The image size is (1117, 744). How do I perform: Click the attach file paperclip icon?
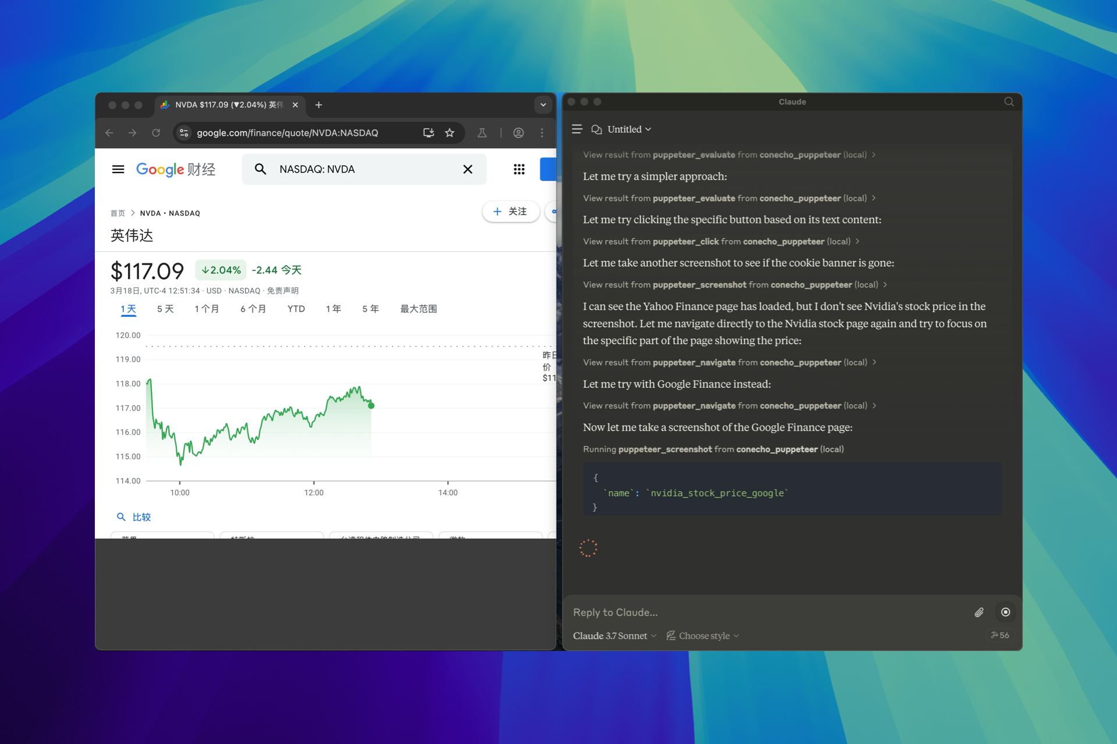[x=979, y=612]
